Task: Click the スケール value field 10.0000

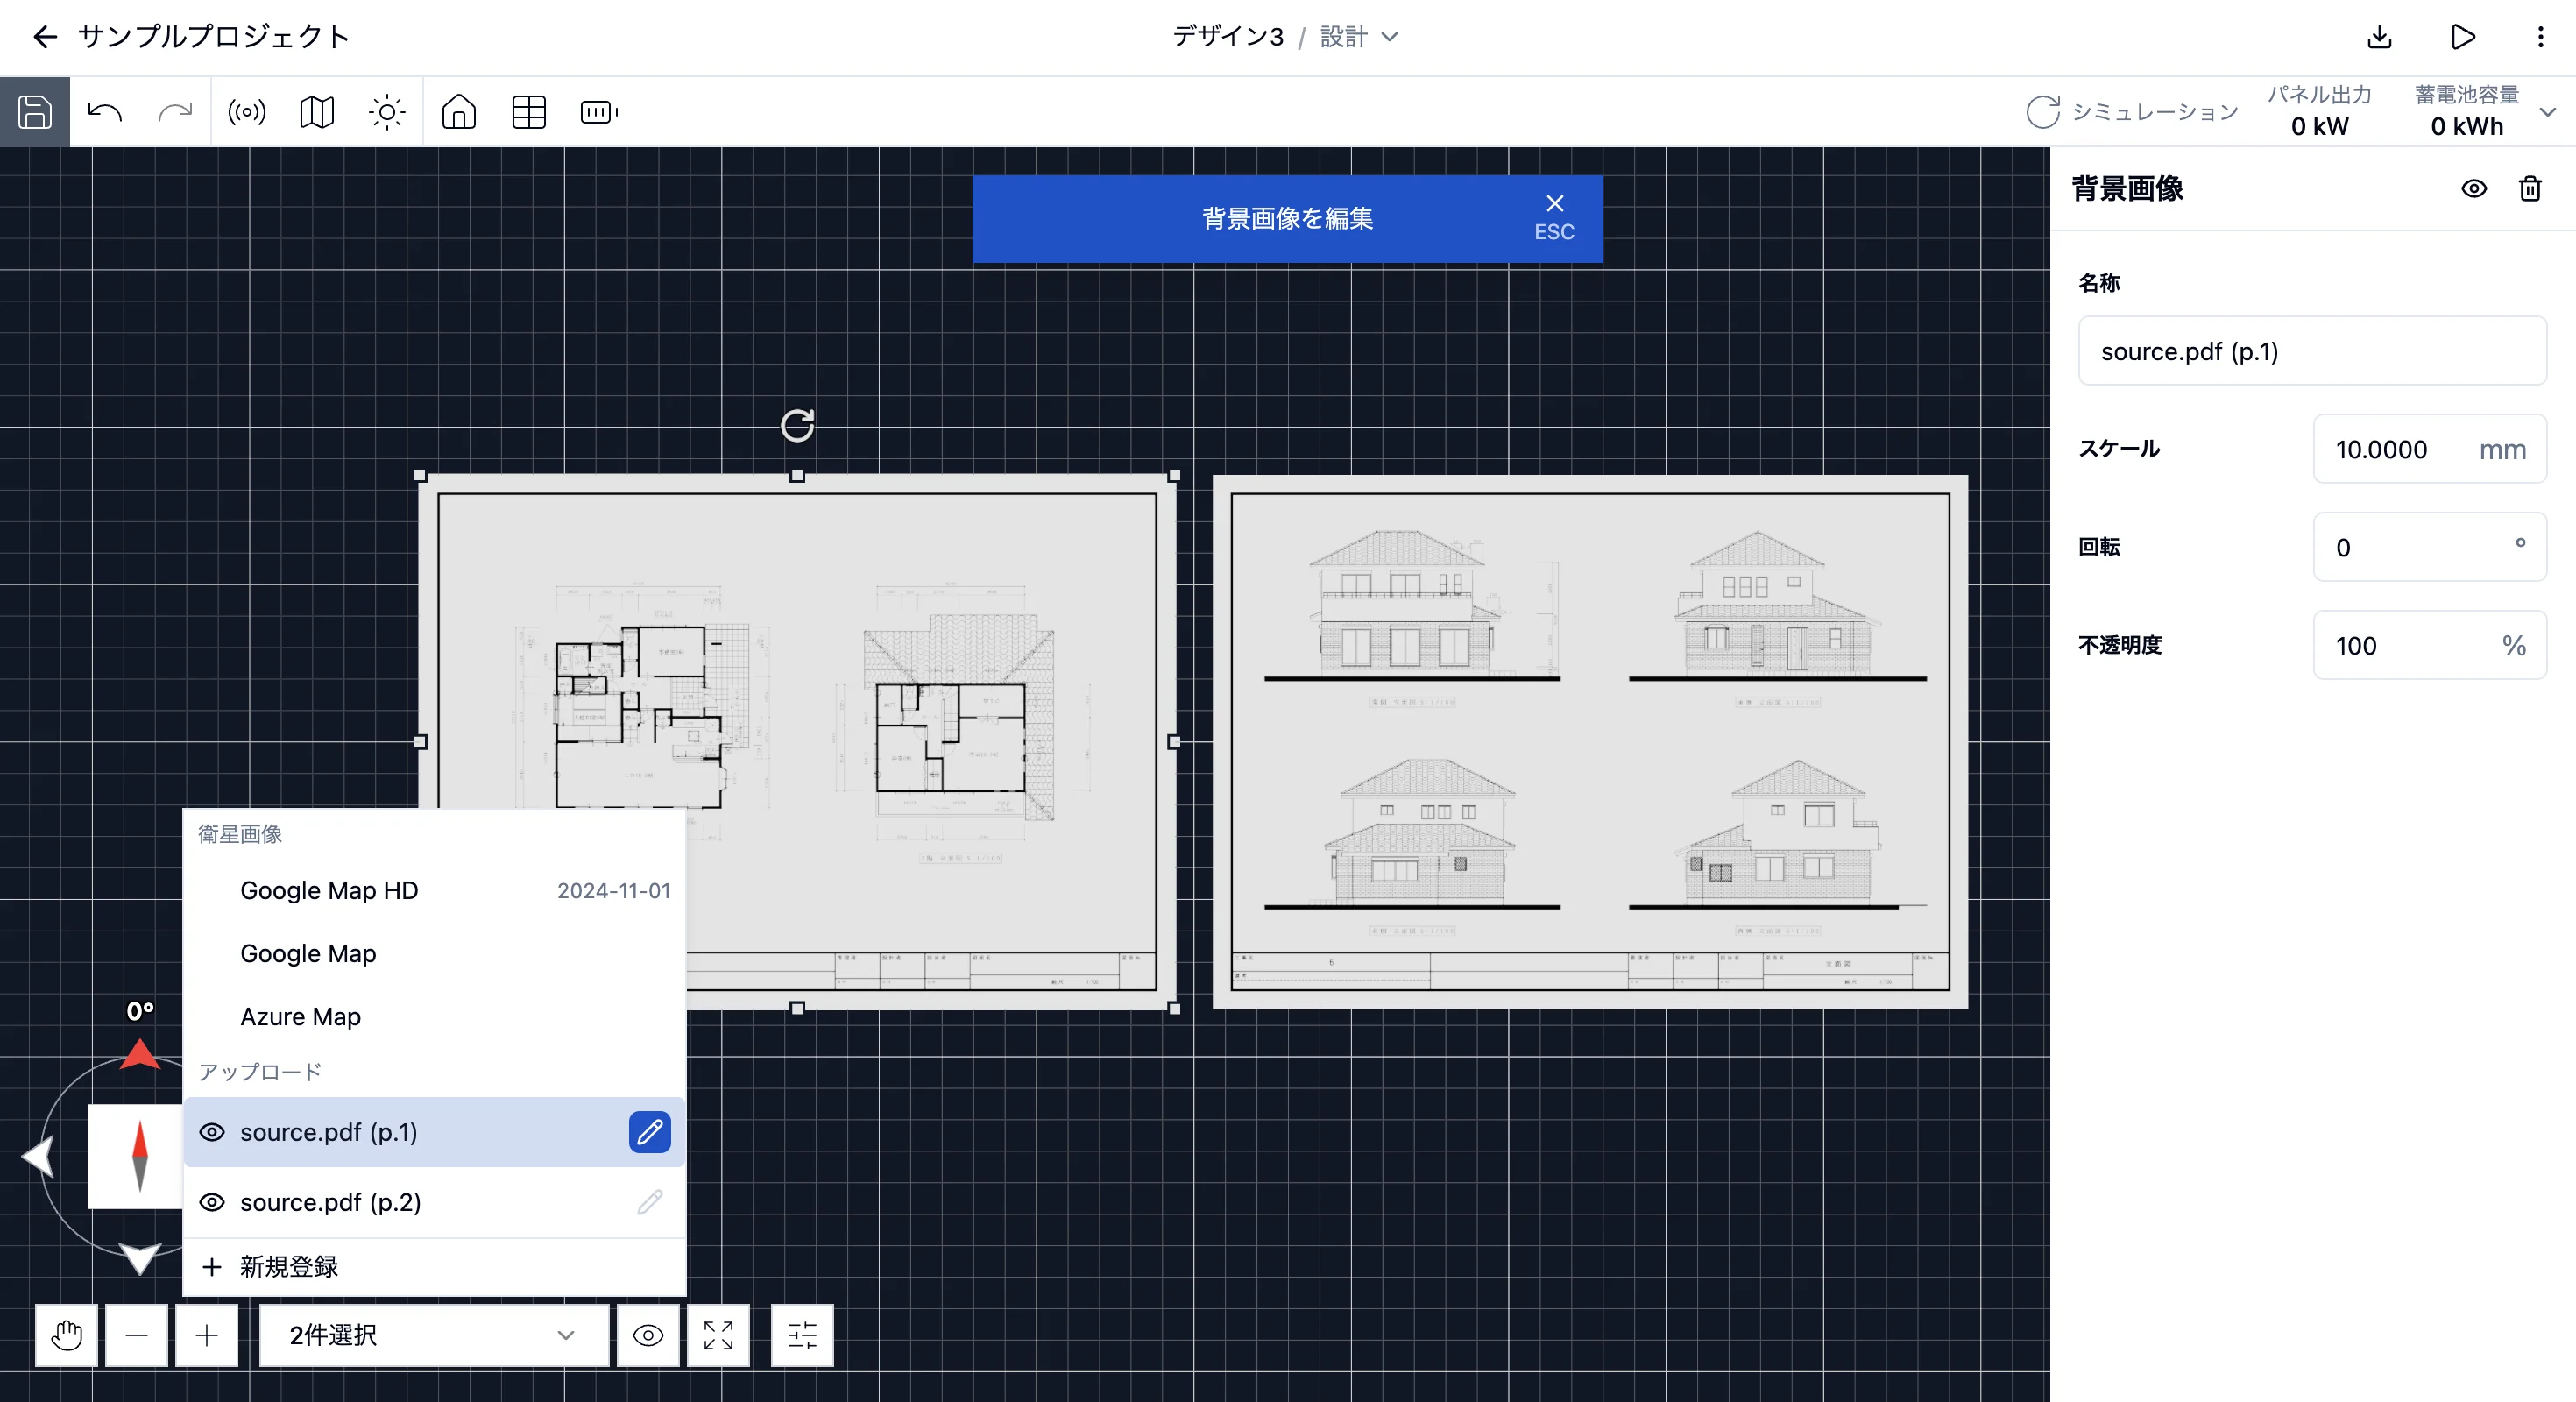Action: click(2430, 449)
